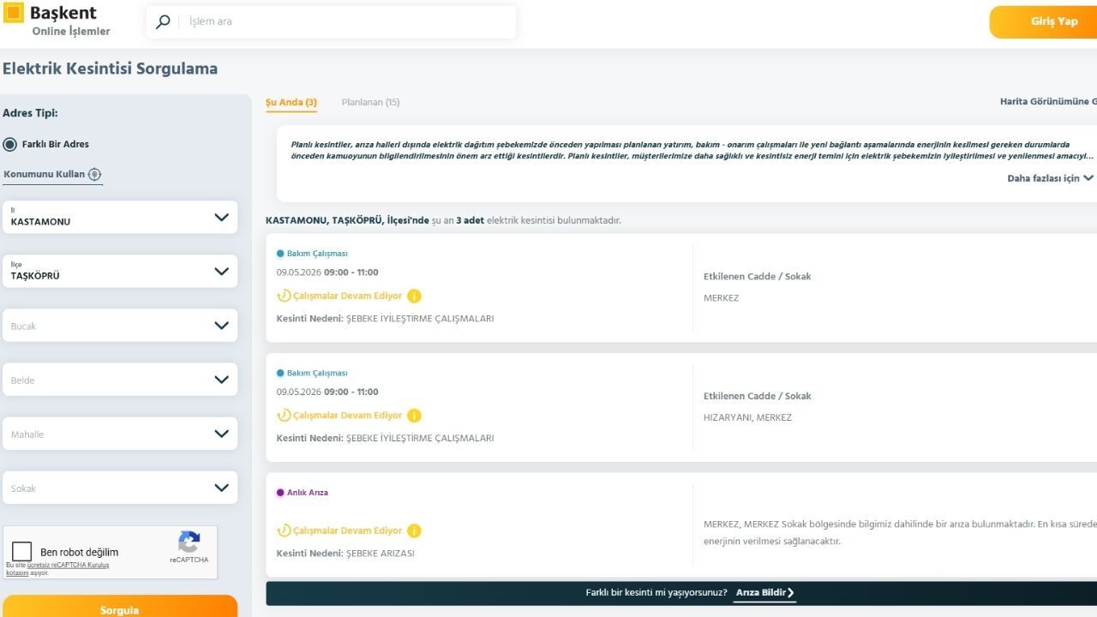Open Harita Görünümüne link
This screenshot has height=617, width=1097.
tap(1048, 102)
